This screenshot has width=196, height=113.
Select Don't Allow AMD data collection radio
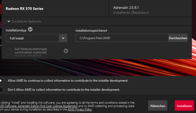point(1,90)
